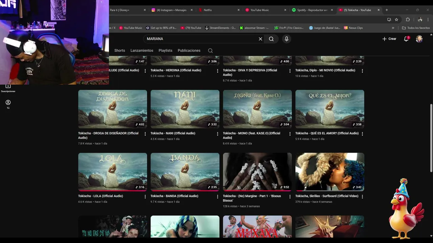This screenshot has width=433, height=243.
Task: Open the Playlists channel tab
Action: [x=165, y=51]
